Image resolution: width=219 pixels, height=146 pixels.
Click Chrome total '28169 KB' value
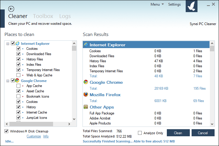point(161,88)
